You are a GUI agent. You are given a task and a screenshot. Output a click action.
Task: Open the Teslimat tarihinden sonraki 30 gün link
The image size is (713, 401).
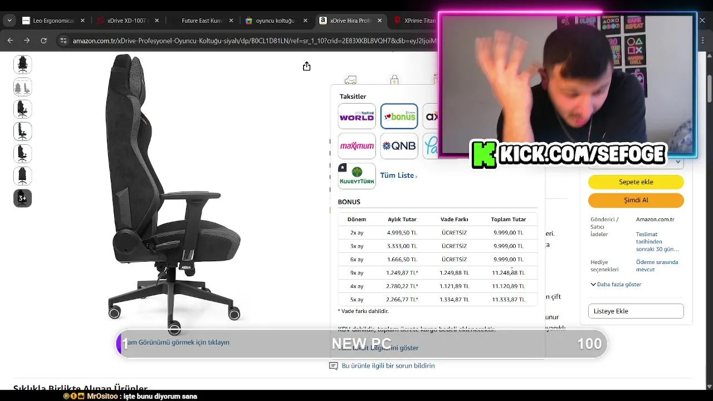[657, 242]
